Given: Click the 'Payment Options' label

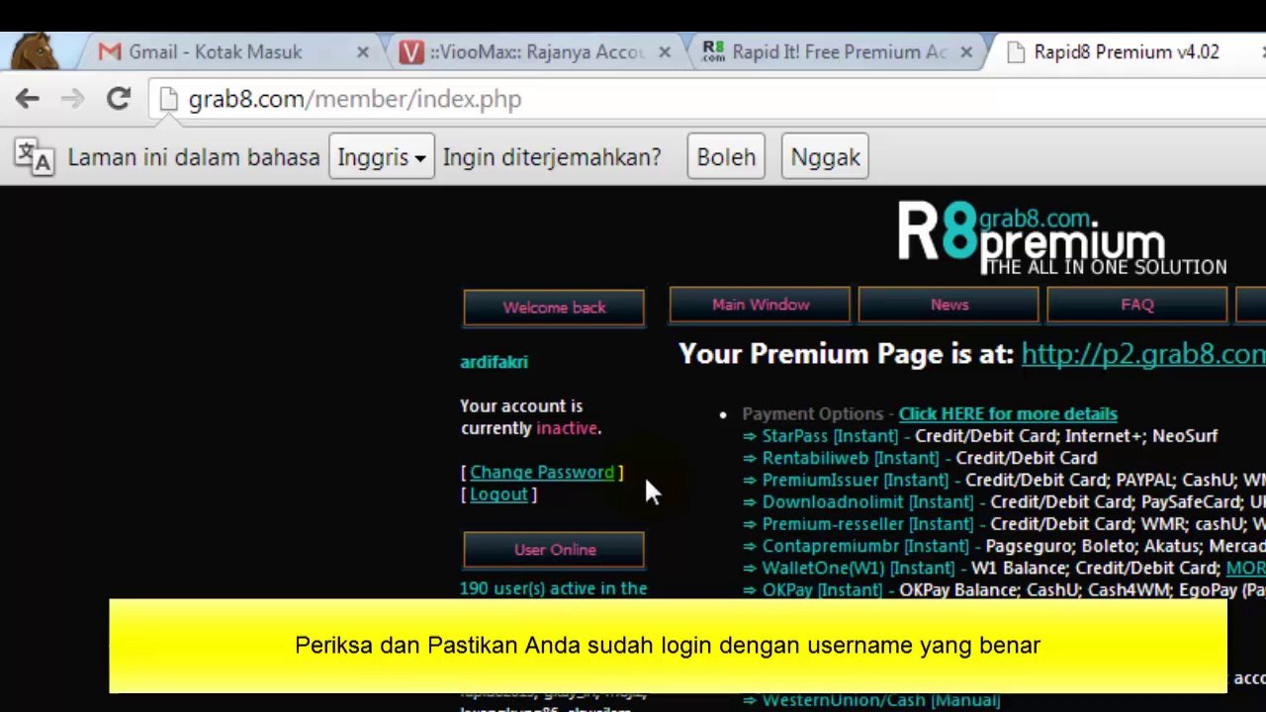Looking at the screenshot, I should coord(813,414).
